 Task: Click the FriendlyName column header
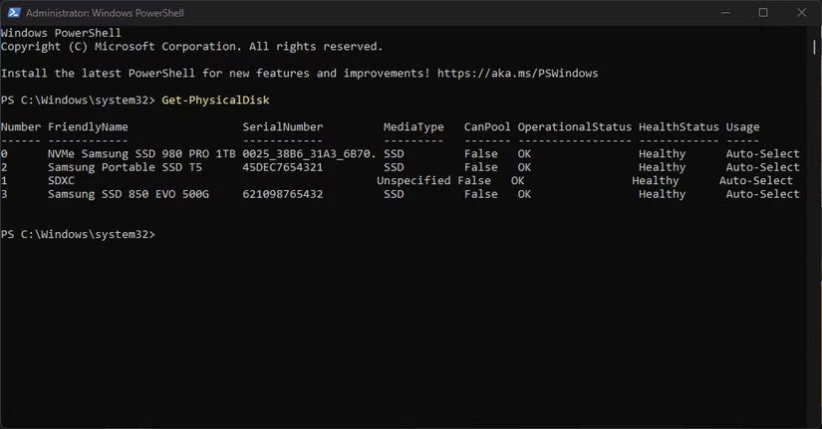click(x=88, y=127)
